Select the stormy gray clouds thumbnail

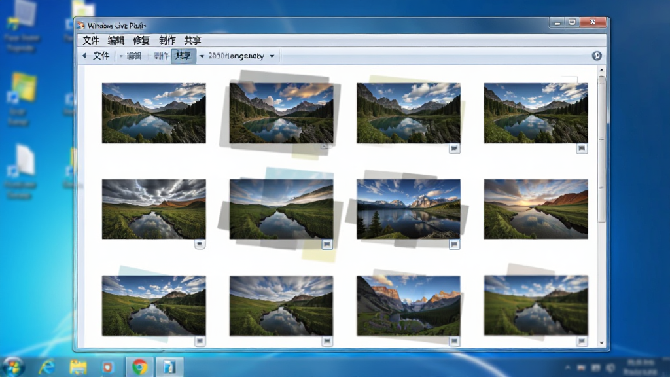tap(154, 209)
